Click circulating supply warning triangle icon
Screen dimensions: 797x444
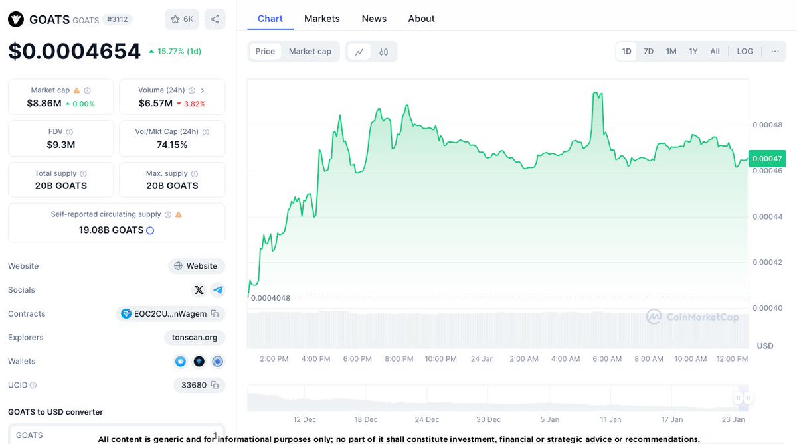[178, 214]
